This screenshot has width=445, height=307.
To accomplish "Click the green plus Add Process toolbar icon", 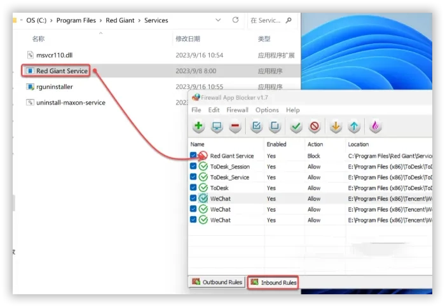I will point(198,126).
